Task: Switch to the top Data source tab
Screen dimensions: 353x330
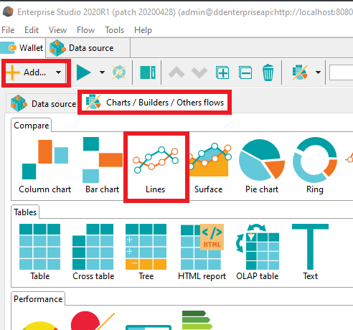Action: point(88,48)
